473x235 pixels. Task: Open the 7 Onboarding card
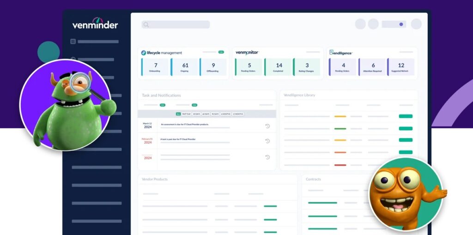(x=155, y=67)
